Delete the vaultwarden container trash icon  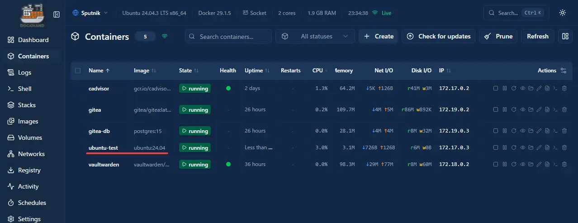pyautogui.click(x=564, y=164)
